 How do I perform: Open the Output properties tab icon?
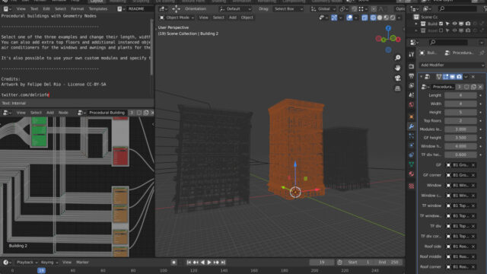[x=411, y=76]
